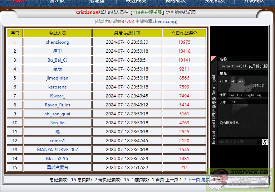Open 最近战况 in the top navigation
Screen dimensions: 275x192
click(x=136, y=1)
